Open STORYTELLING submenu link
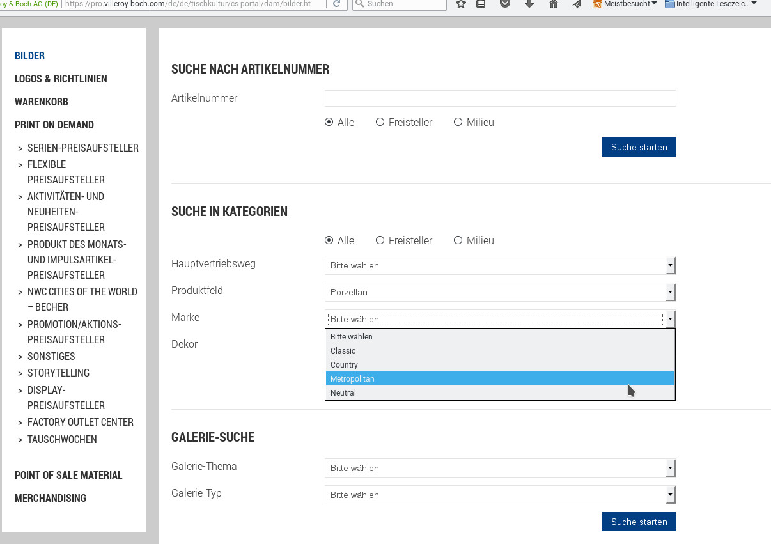 [58, 373]
